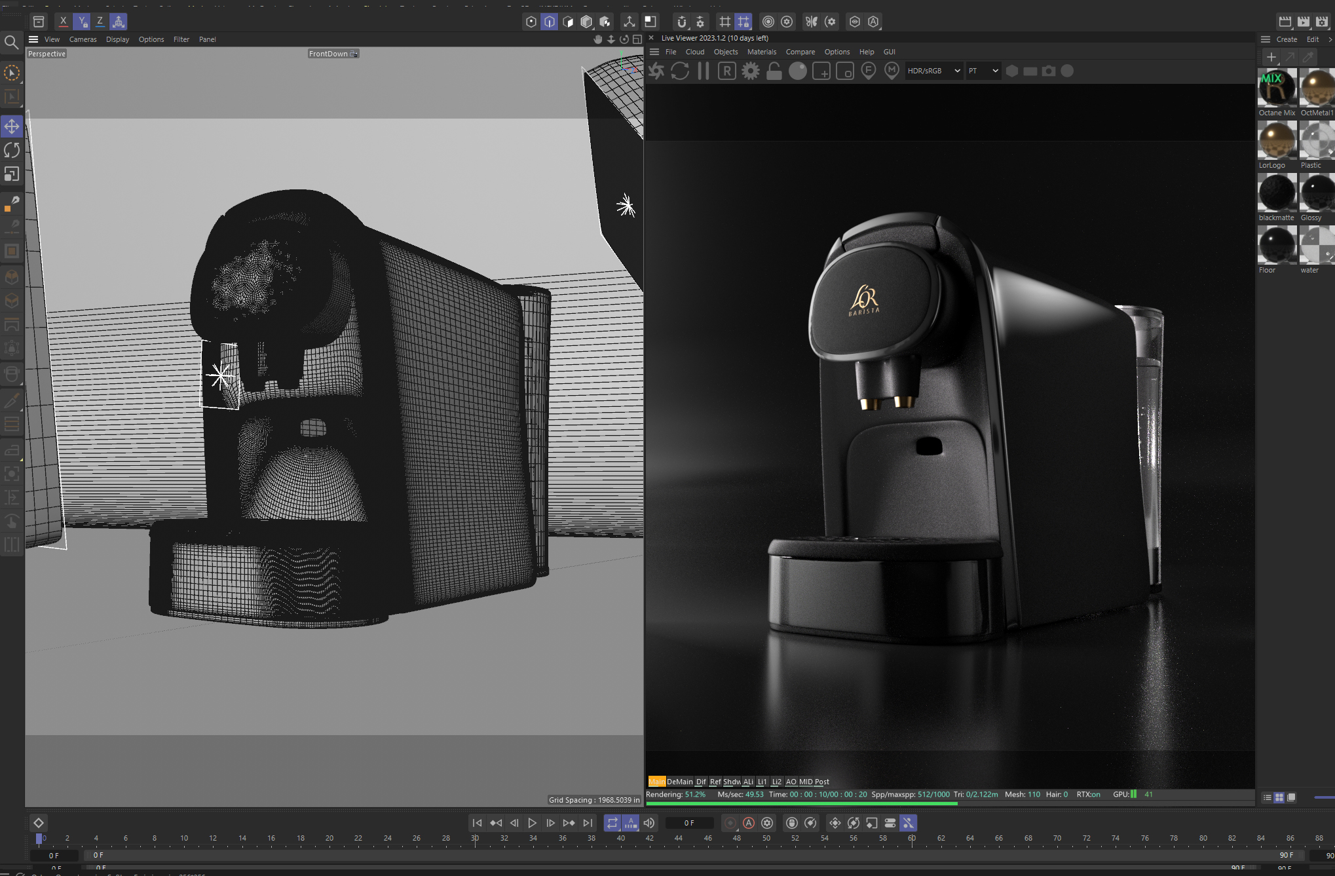Maximize viewport with the toggle view icon
The width and height of the screenshot is (1335, 876).
pos(637,39)
